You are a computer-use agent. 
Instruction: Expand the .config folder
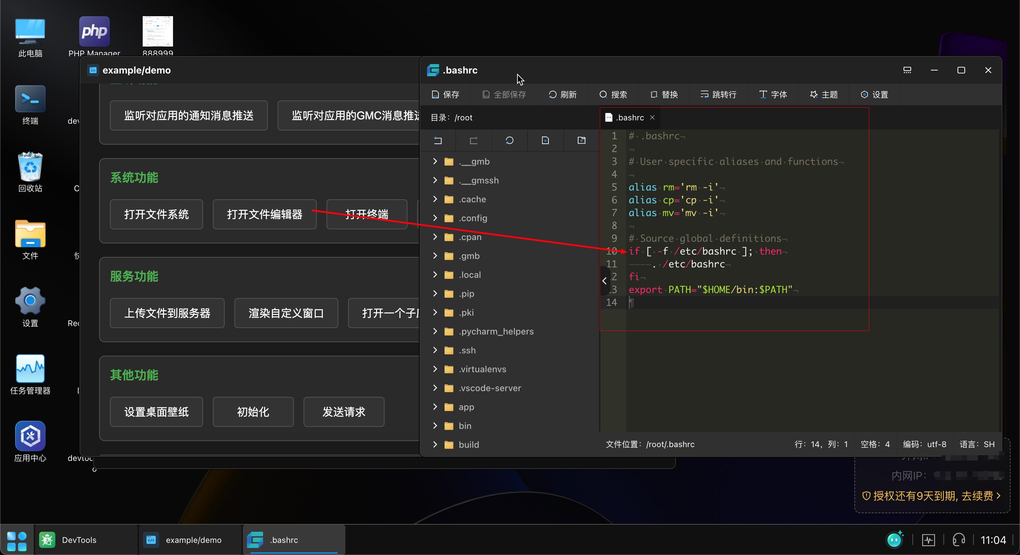(435, 218)
